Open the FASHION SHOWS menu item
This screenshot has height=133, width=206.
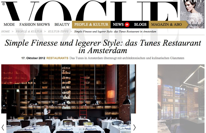35,24
